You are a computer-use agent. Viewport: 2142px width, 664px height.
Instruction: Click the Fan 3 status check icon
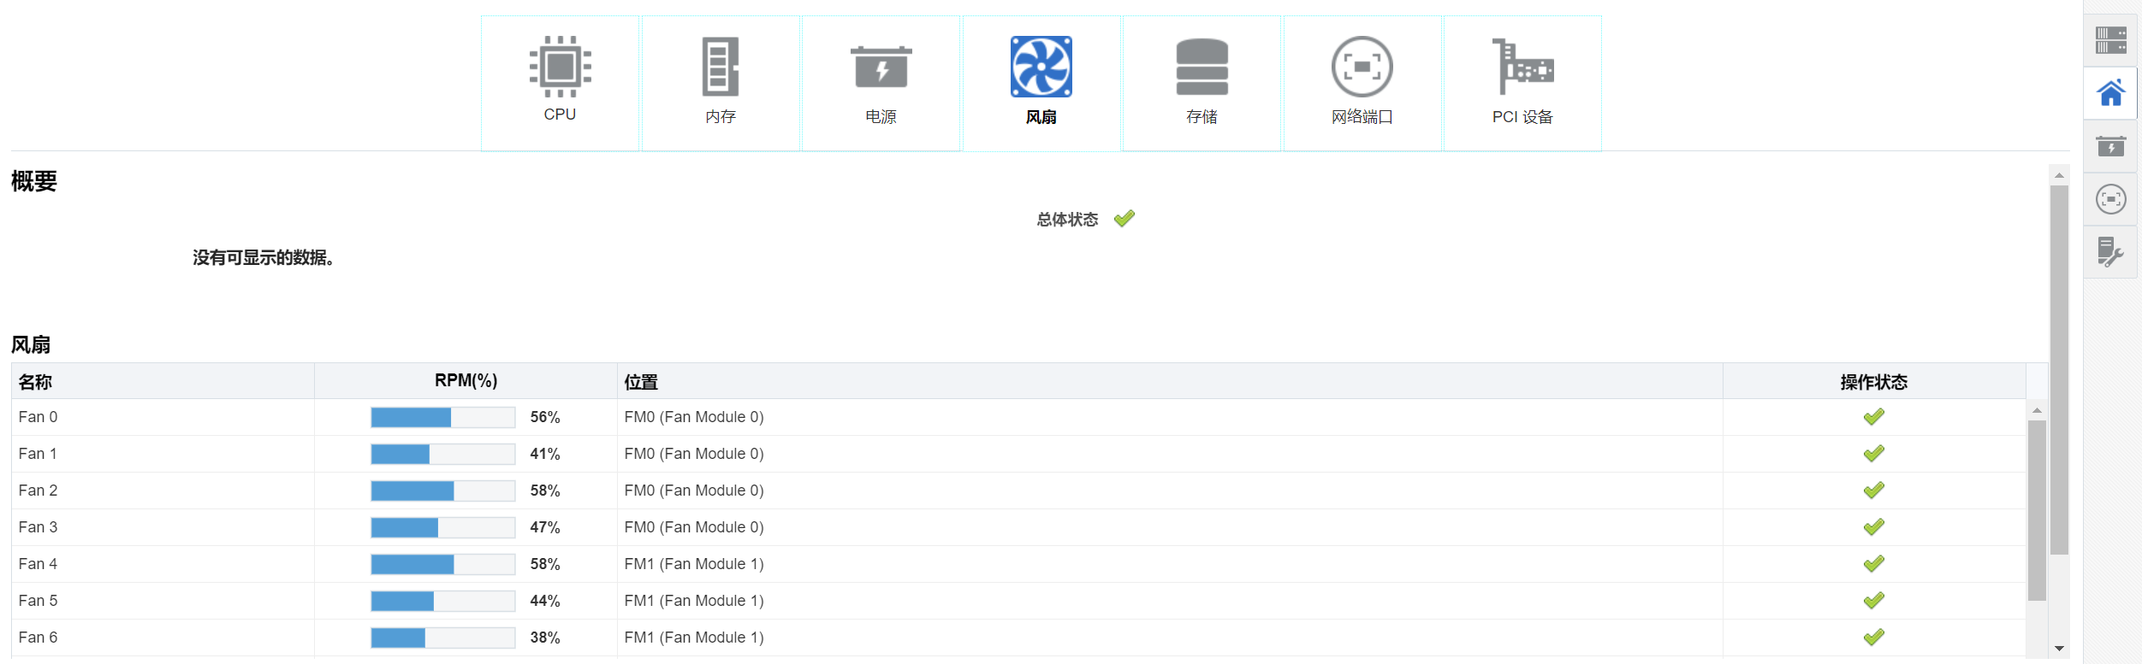pos(1874,527)
